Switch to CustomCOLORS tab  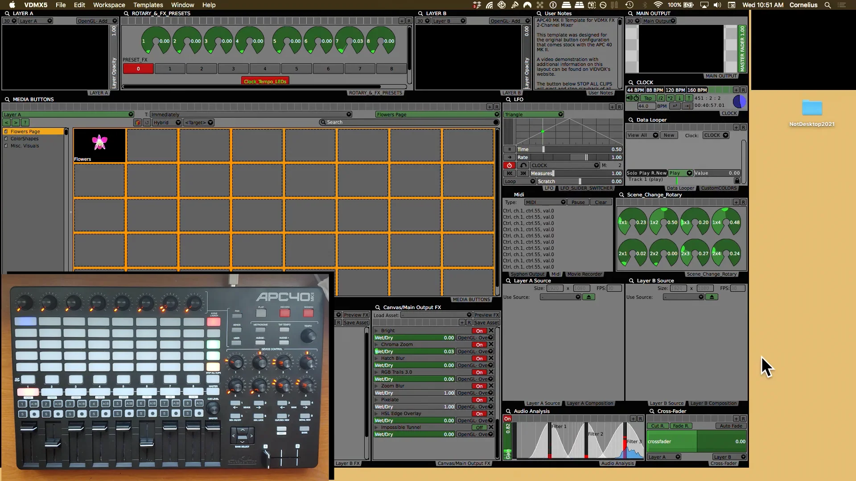click(x=719, y=188)
